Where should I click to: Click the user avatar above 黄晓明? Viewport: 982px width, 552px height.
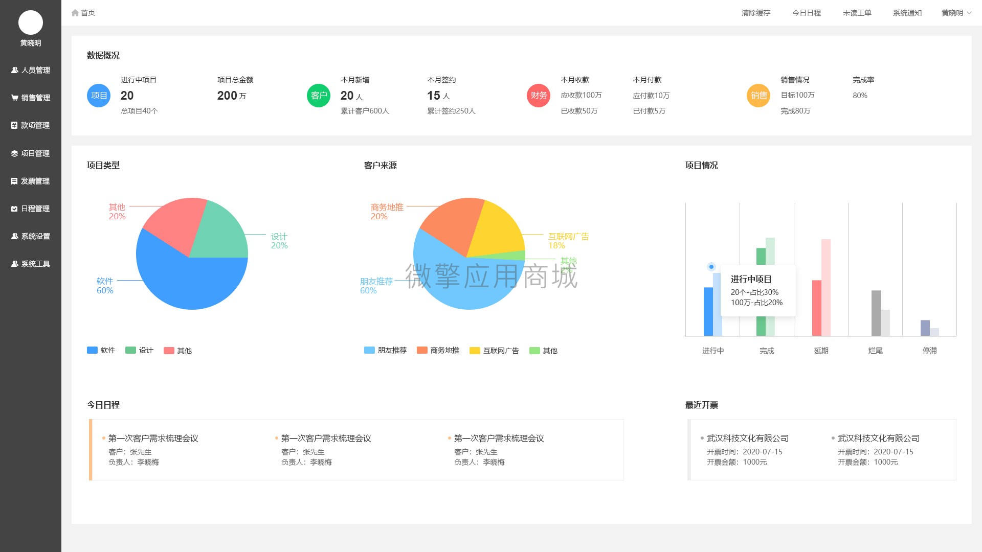coord(30,22)
